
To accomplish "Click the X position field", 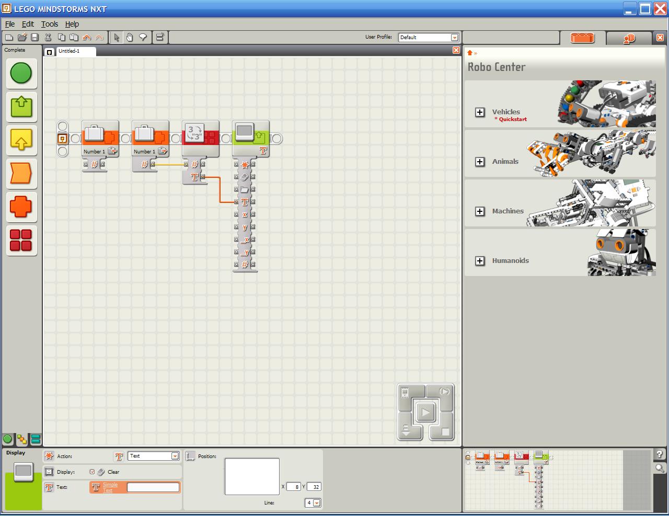I will (294, 487).
